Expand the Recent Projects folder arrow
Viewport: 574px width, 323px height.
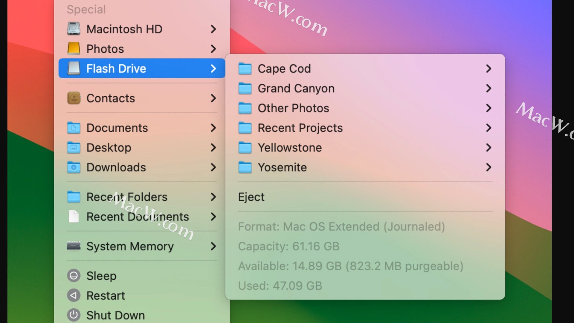click(x=488, y=128)
